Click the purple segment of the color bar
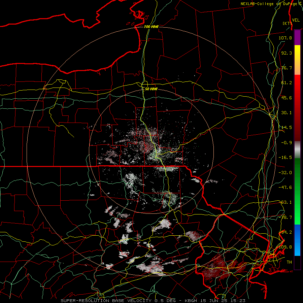This screenshot has width=303, height=303. tap(297, 37)
